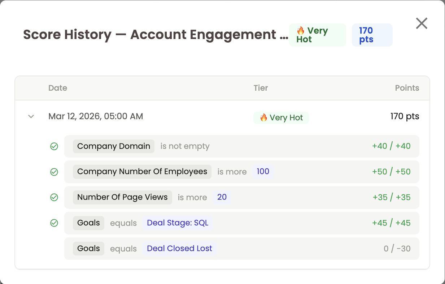Screen dimensions: 445x284
Task: Click the fire icon in row tier tag
Action: [264, 117]
